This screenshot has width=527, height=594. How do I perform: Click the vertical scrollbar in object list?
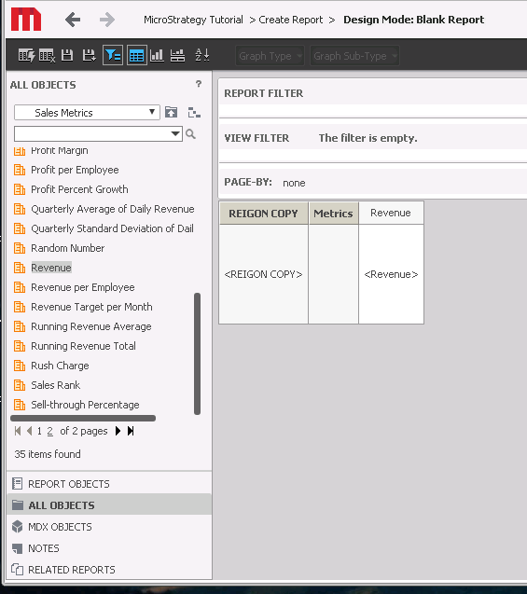[x=197, y=353]
